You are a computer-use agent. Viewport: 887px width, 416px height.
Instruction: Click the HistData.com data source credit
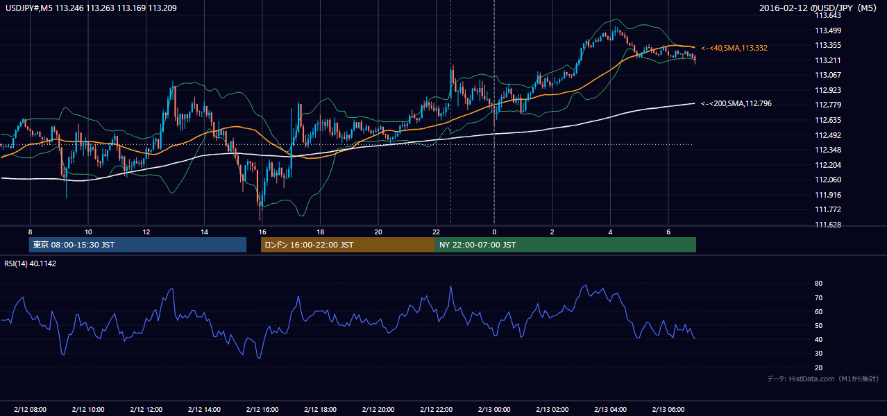(823, 379)
